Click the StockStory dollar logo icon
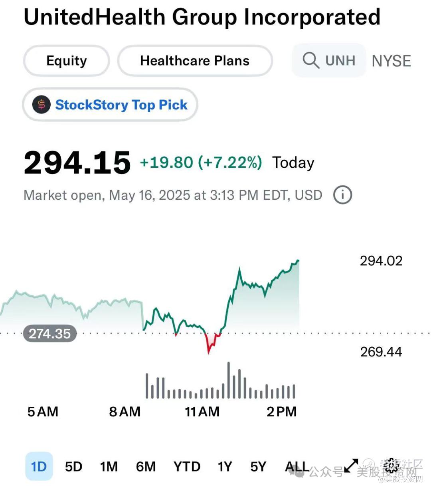 click(42, 105)
